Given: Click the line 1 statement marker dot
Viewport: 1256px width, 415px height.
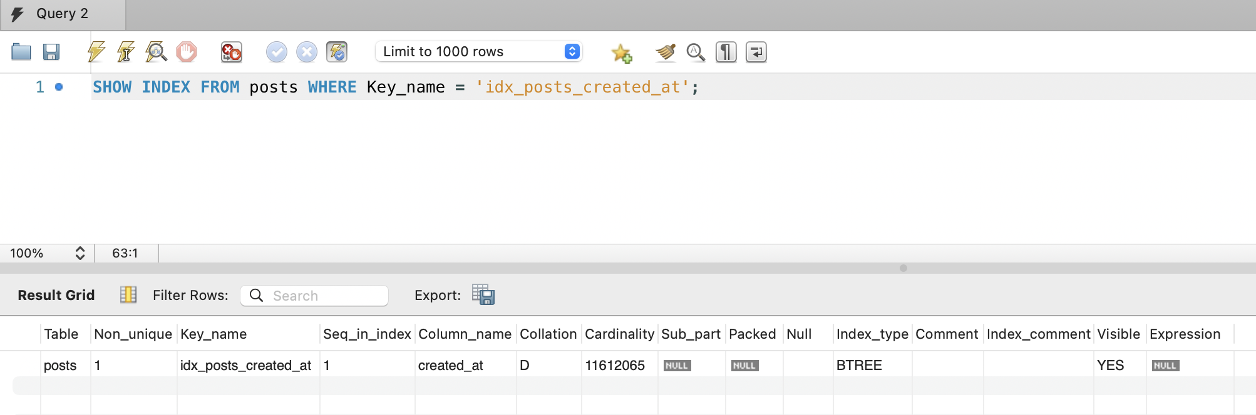Looking at the screenshot, I should coord(59,87).
